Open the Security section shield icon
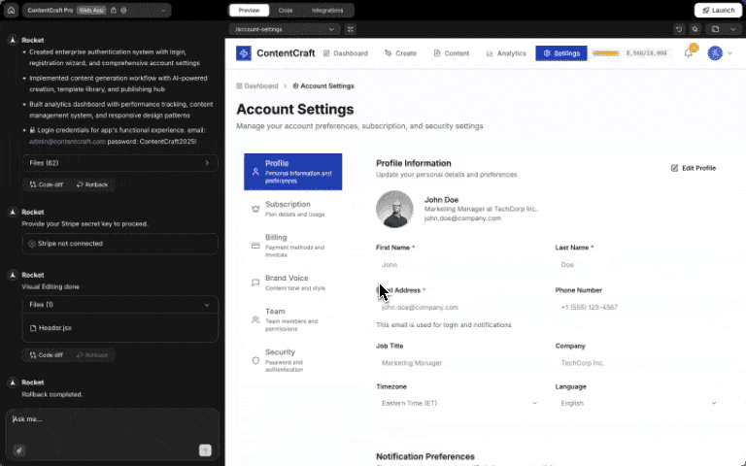Screen dimensions: 746x466 tap(255, 359)
